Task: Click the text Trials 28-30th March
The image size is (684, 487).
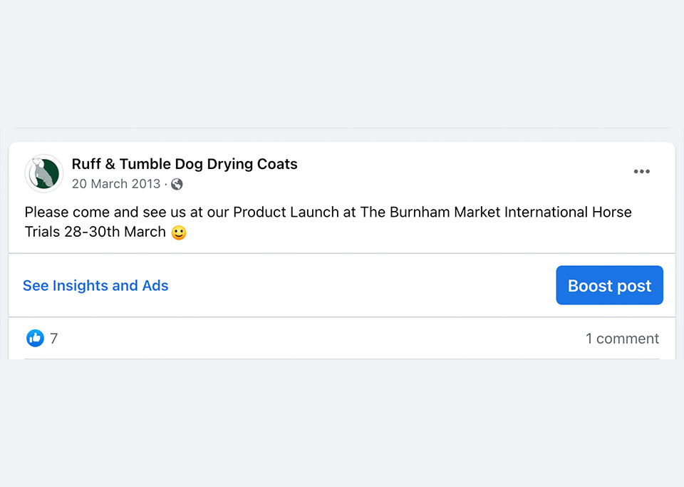Action: click(95, 232)
